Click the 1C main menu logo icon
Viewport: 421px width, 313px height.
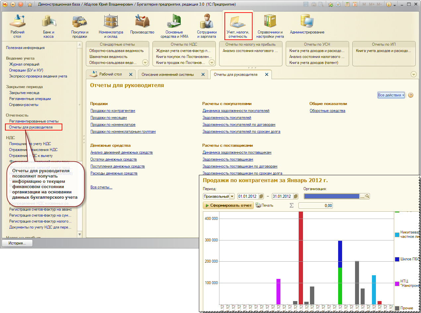tap(4, 4)
